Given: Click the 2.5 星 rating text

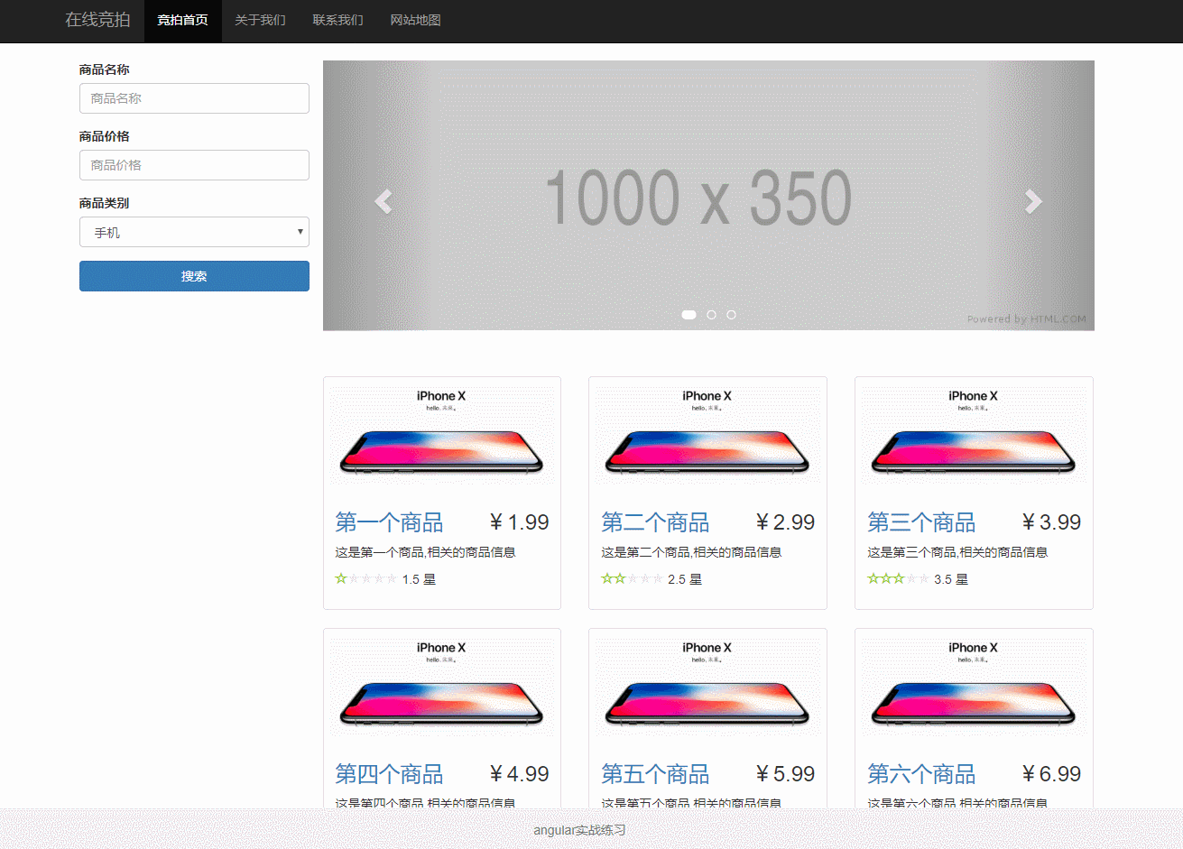Looking at the screenshot, I should pyautogui.click(x=685, y=579).
